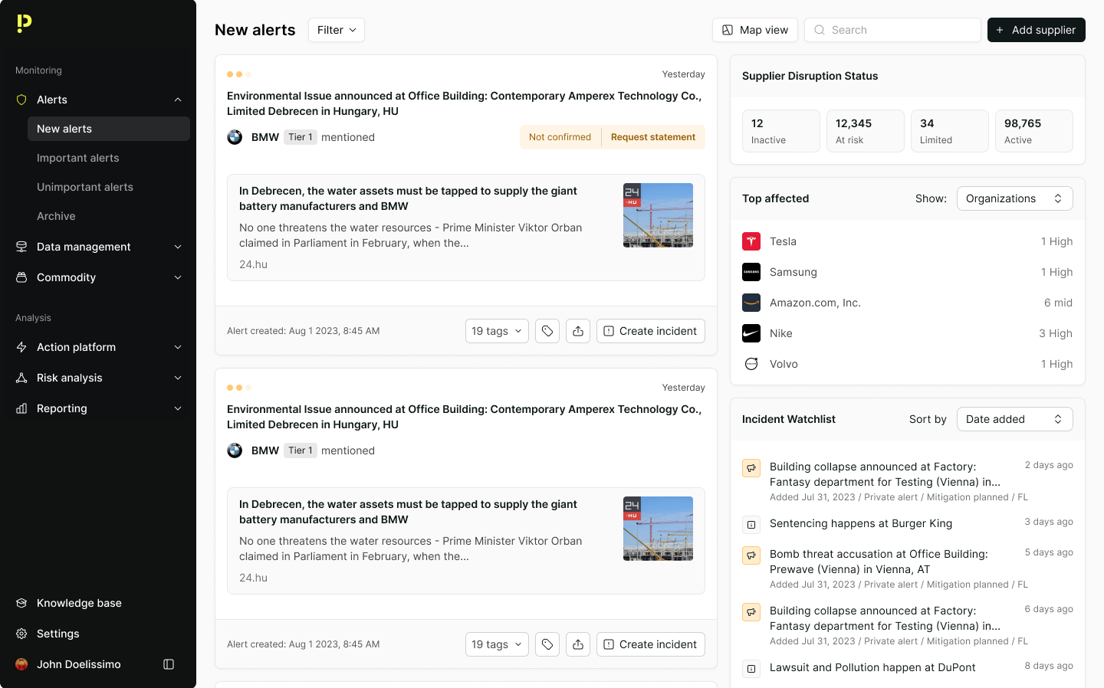The height and width of the screenshot is (688, 1104).
Task: Collapse the Alerts section chevron
Action: [178, 100]
